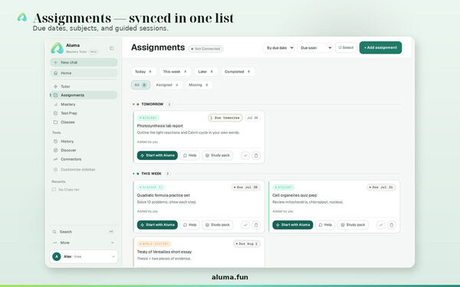460x287 pixels.
Task: Click the Due tomorrow badge
Action: click(225, 118)
